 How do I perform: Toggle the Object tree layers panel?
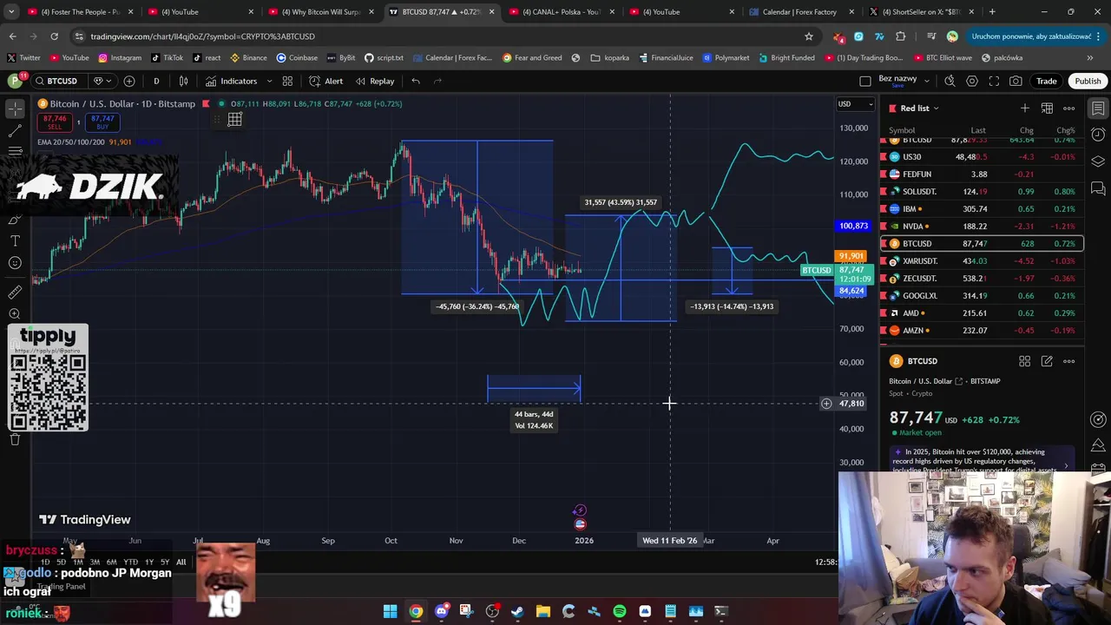(x=1098, y=161)
